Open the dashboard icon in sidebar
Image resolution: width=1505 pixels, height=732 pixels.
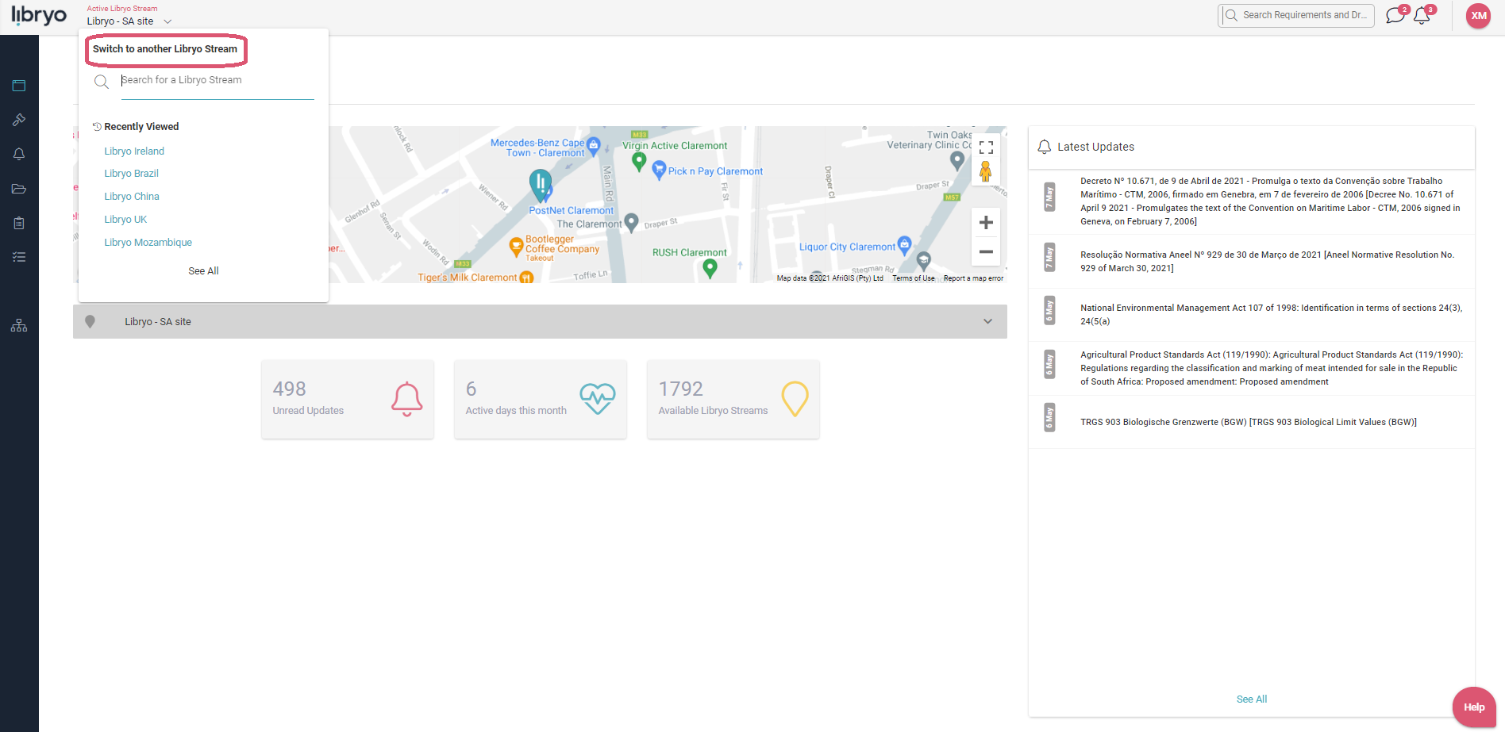pos(19,86)
